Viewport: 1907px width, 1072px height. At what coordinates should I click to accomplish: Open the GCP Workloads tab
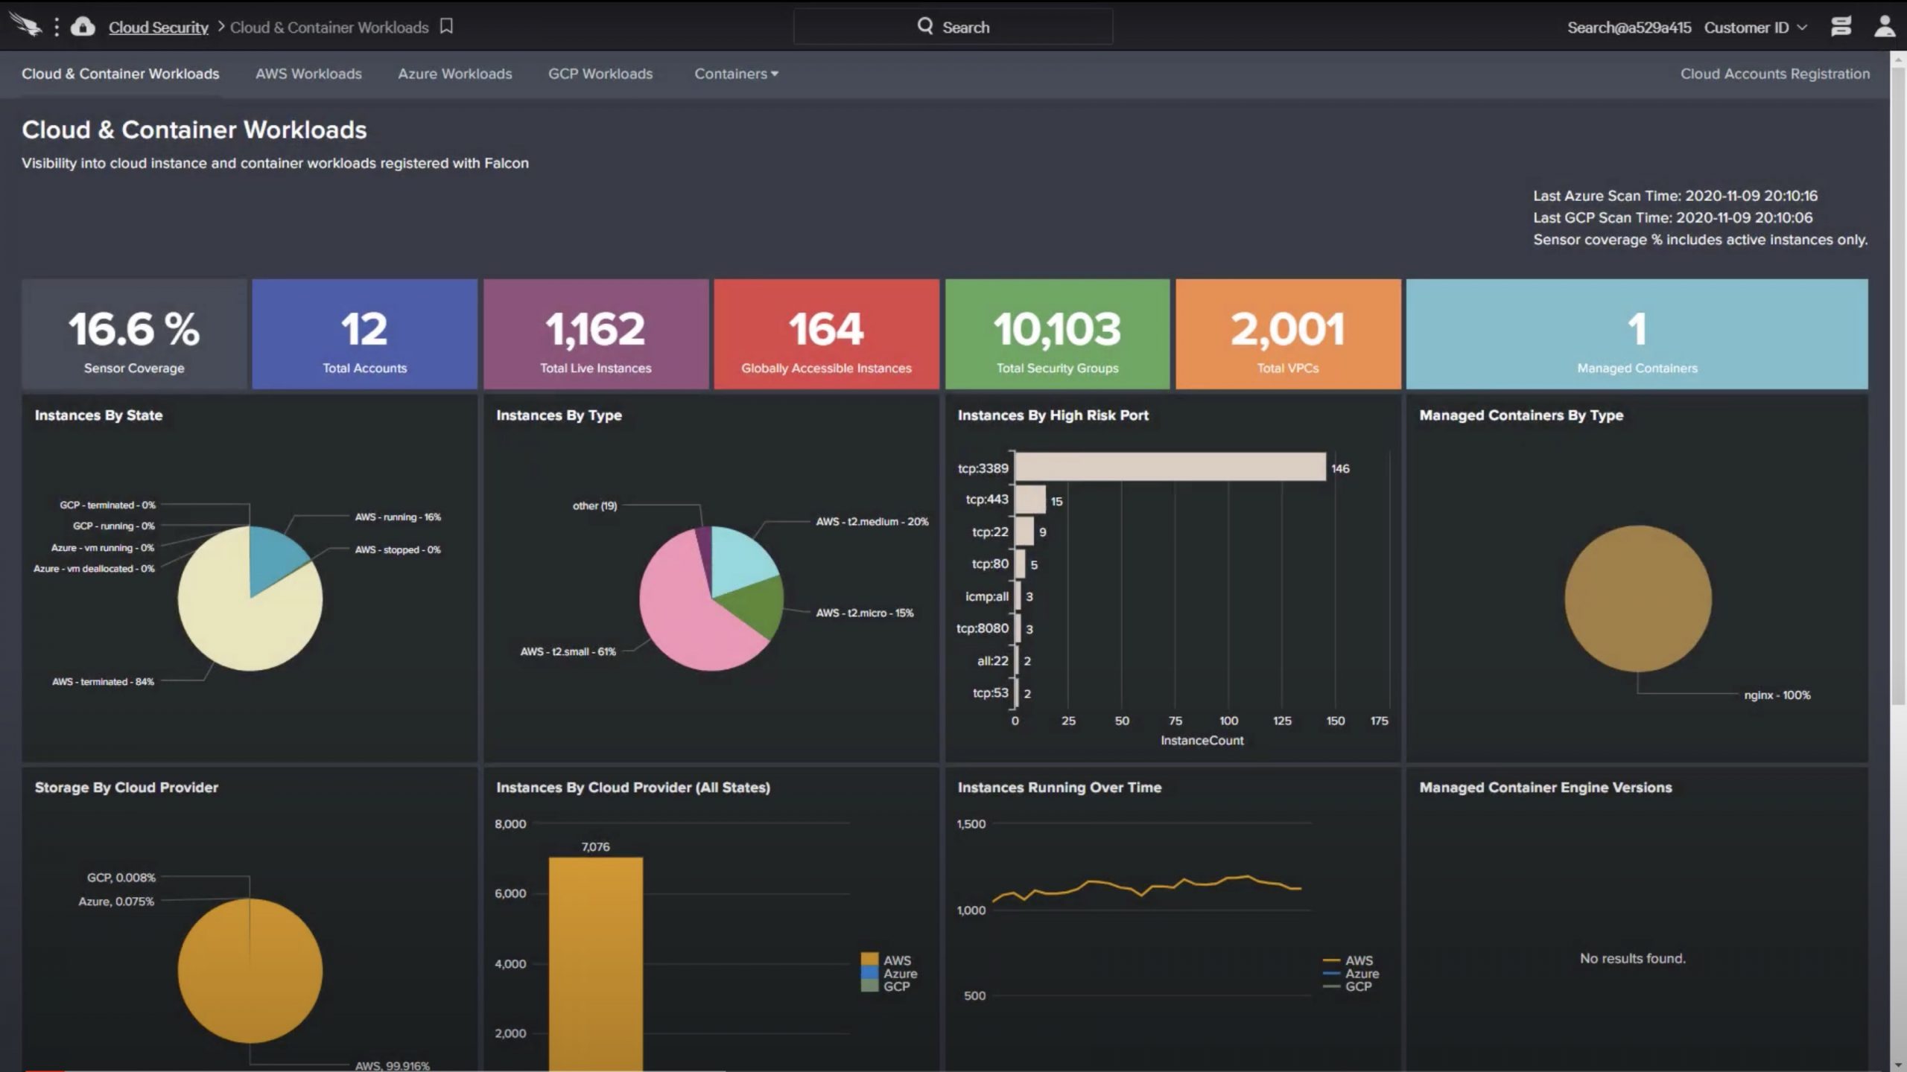[600, 74]
